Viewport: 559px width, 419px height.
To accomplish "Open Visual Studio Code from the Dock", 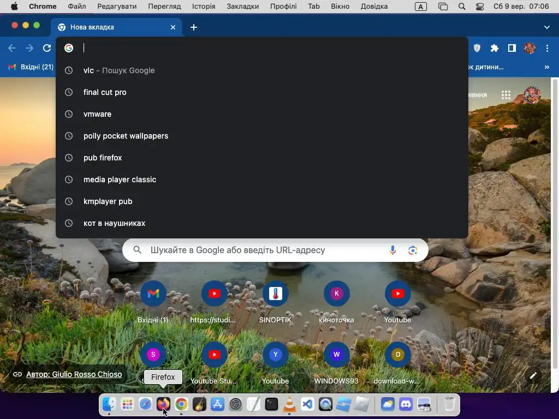I will 307,404.
